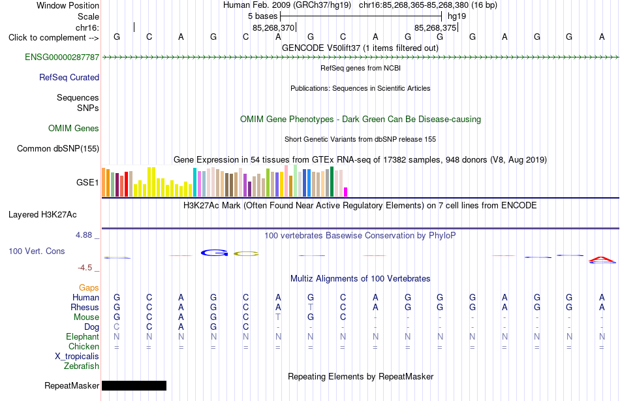Image resolution: width=620 pixels, height=401 pixels.
Task: Click the black RepeatMasker element bar
Action: click(134, 385)
